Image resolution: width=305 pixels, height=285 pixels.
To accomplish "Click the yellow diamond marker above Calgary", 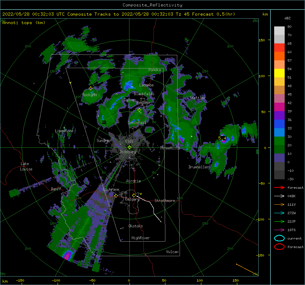I will [x=134, y=195].
